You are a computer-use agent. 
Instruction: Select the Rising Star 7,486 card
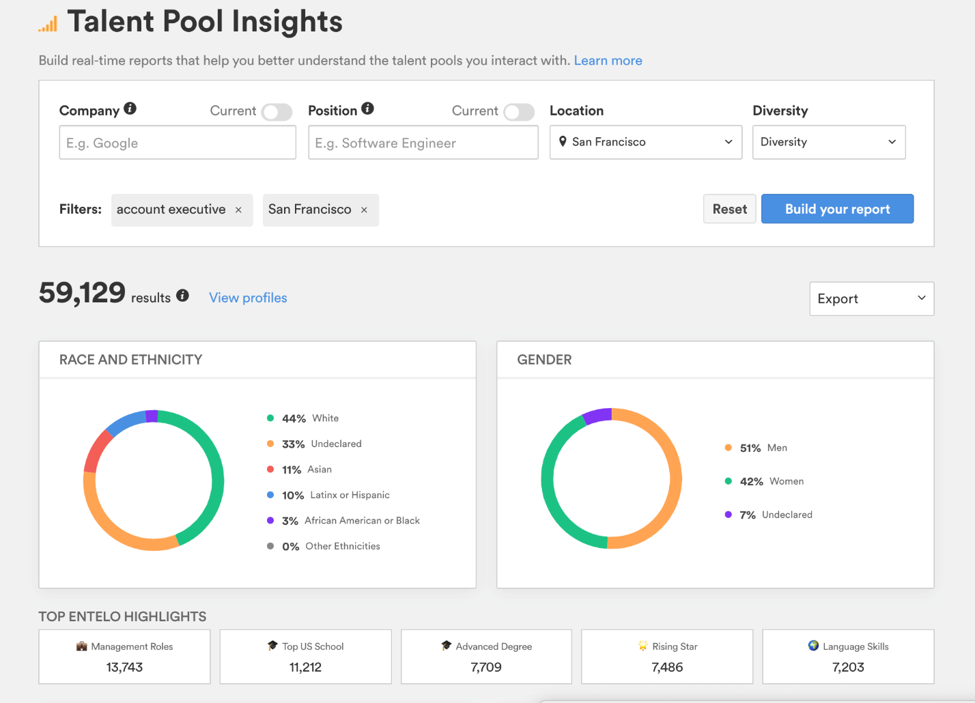pyautogui.click(x=667, y=657)
